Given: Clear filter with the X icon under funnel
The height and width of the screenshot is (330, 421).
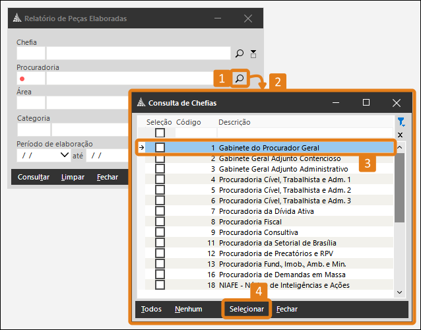Looking at the screenshot, I should click(400, 134).
